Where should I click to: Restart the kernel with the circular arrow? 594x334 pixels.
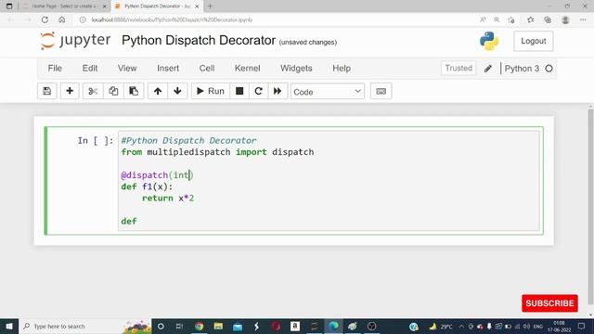258,91
